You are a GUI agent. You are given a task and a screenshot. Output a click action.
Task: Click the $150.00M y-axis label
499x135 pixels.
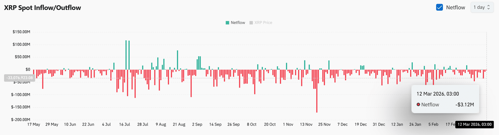pos(21,32)
